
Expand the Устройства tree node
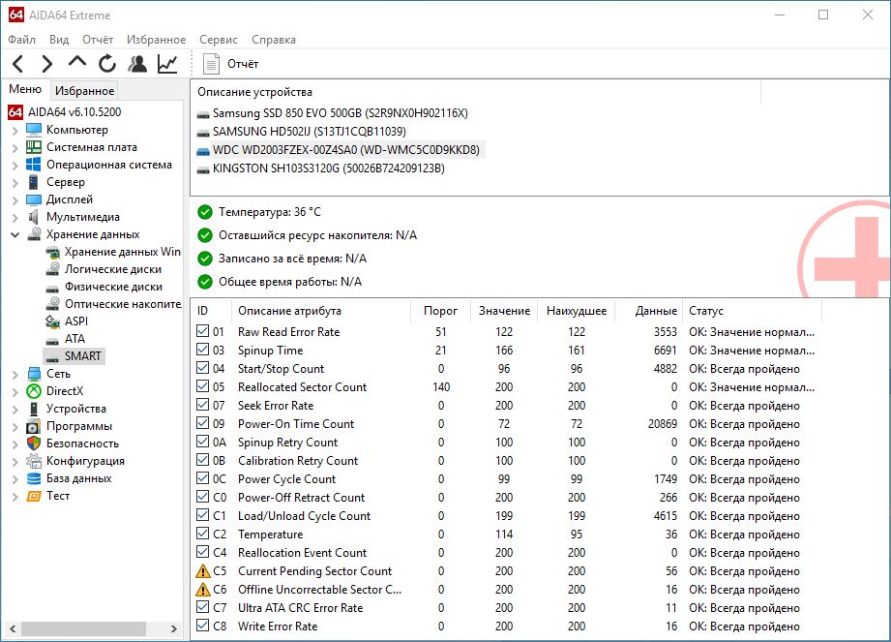(x=15, y=409)
